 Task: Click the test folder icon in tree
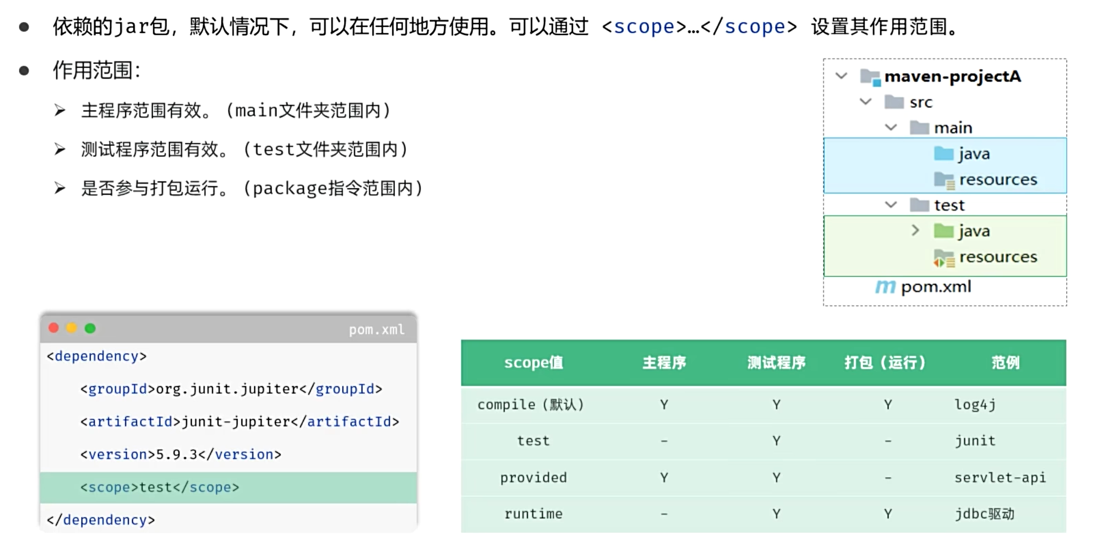[x=919, y=205]
